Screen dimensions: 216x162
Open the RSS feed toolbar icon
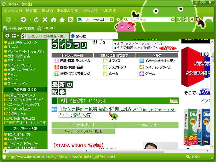pos(71,20)
